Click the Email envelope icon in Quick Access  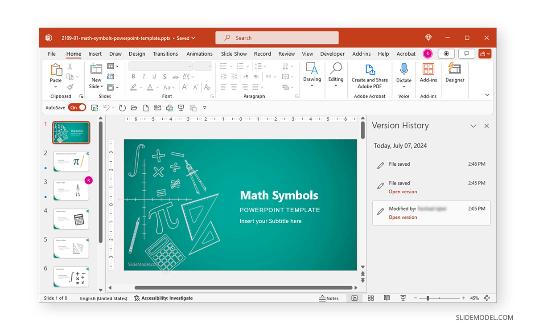pos(157,108)
